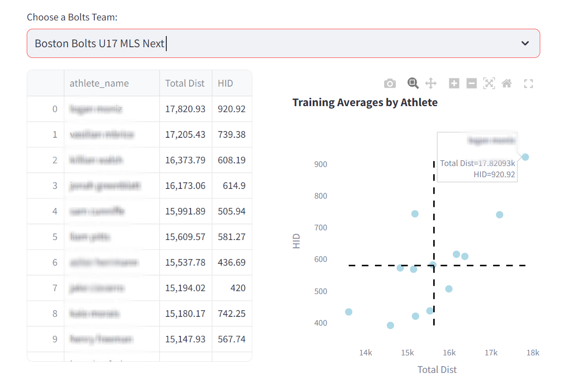This screenshot has width=584, height=389.
Task: Click the tooltip showing Total Dist=17.82093k
Action: point(477,169)
